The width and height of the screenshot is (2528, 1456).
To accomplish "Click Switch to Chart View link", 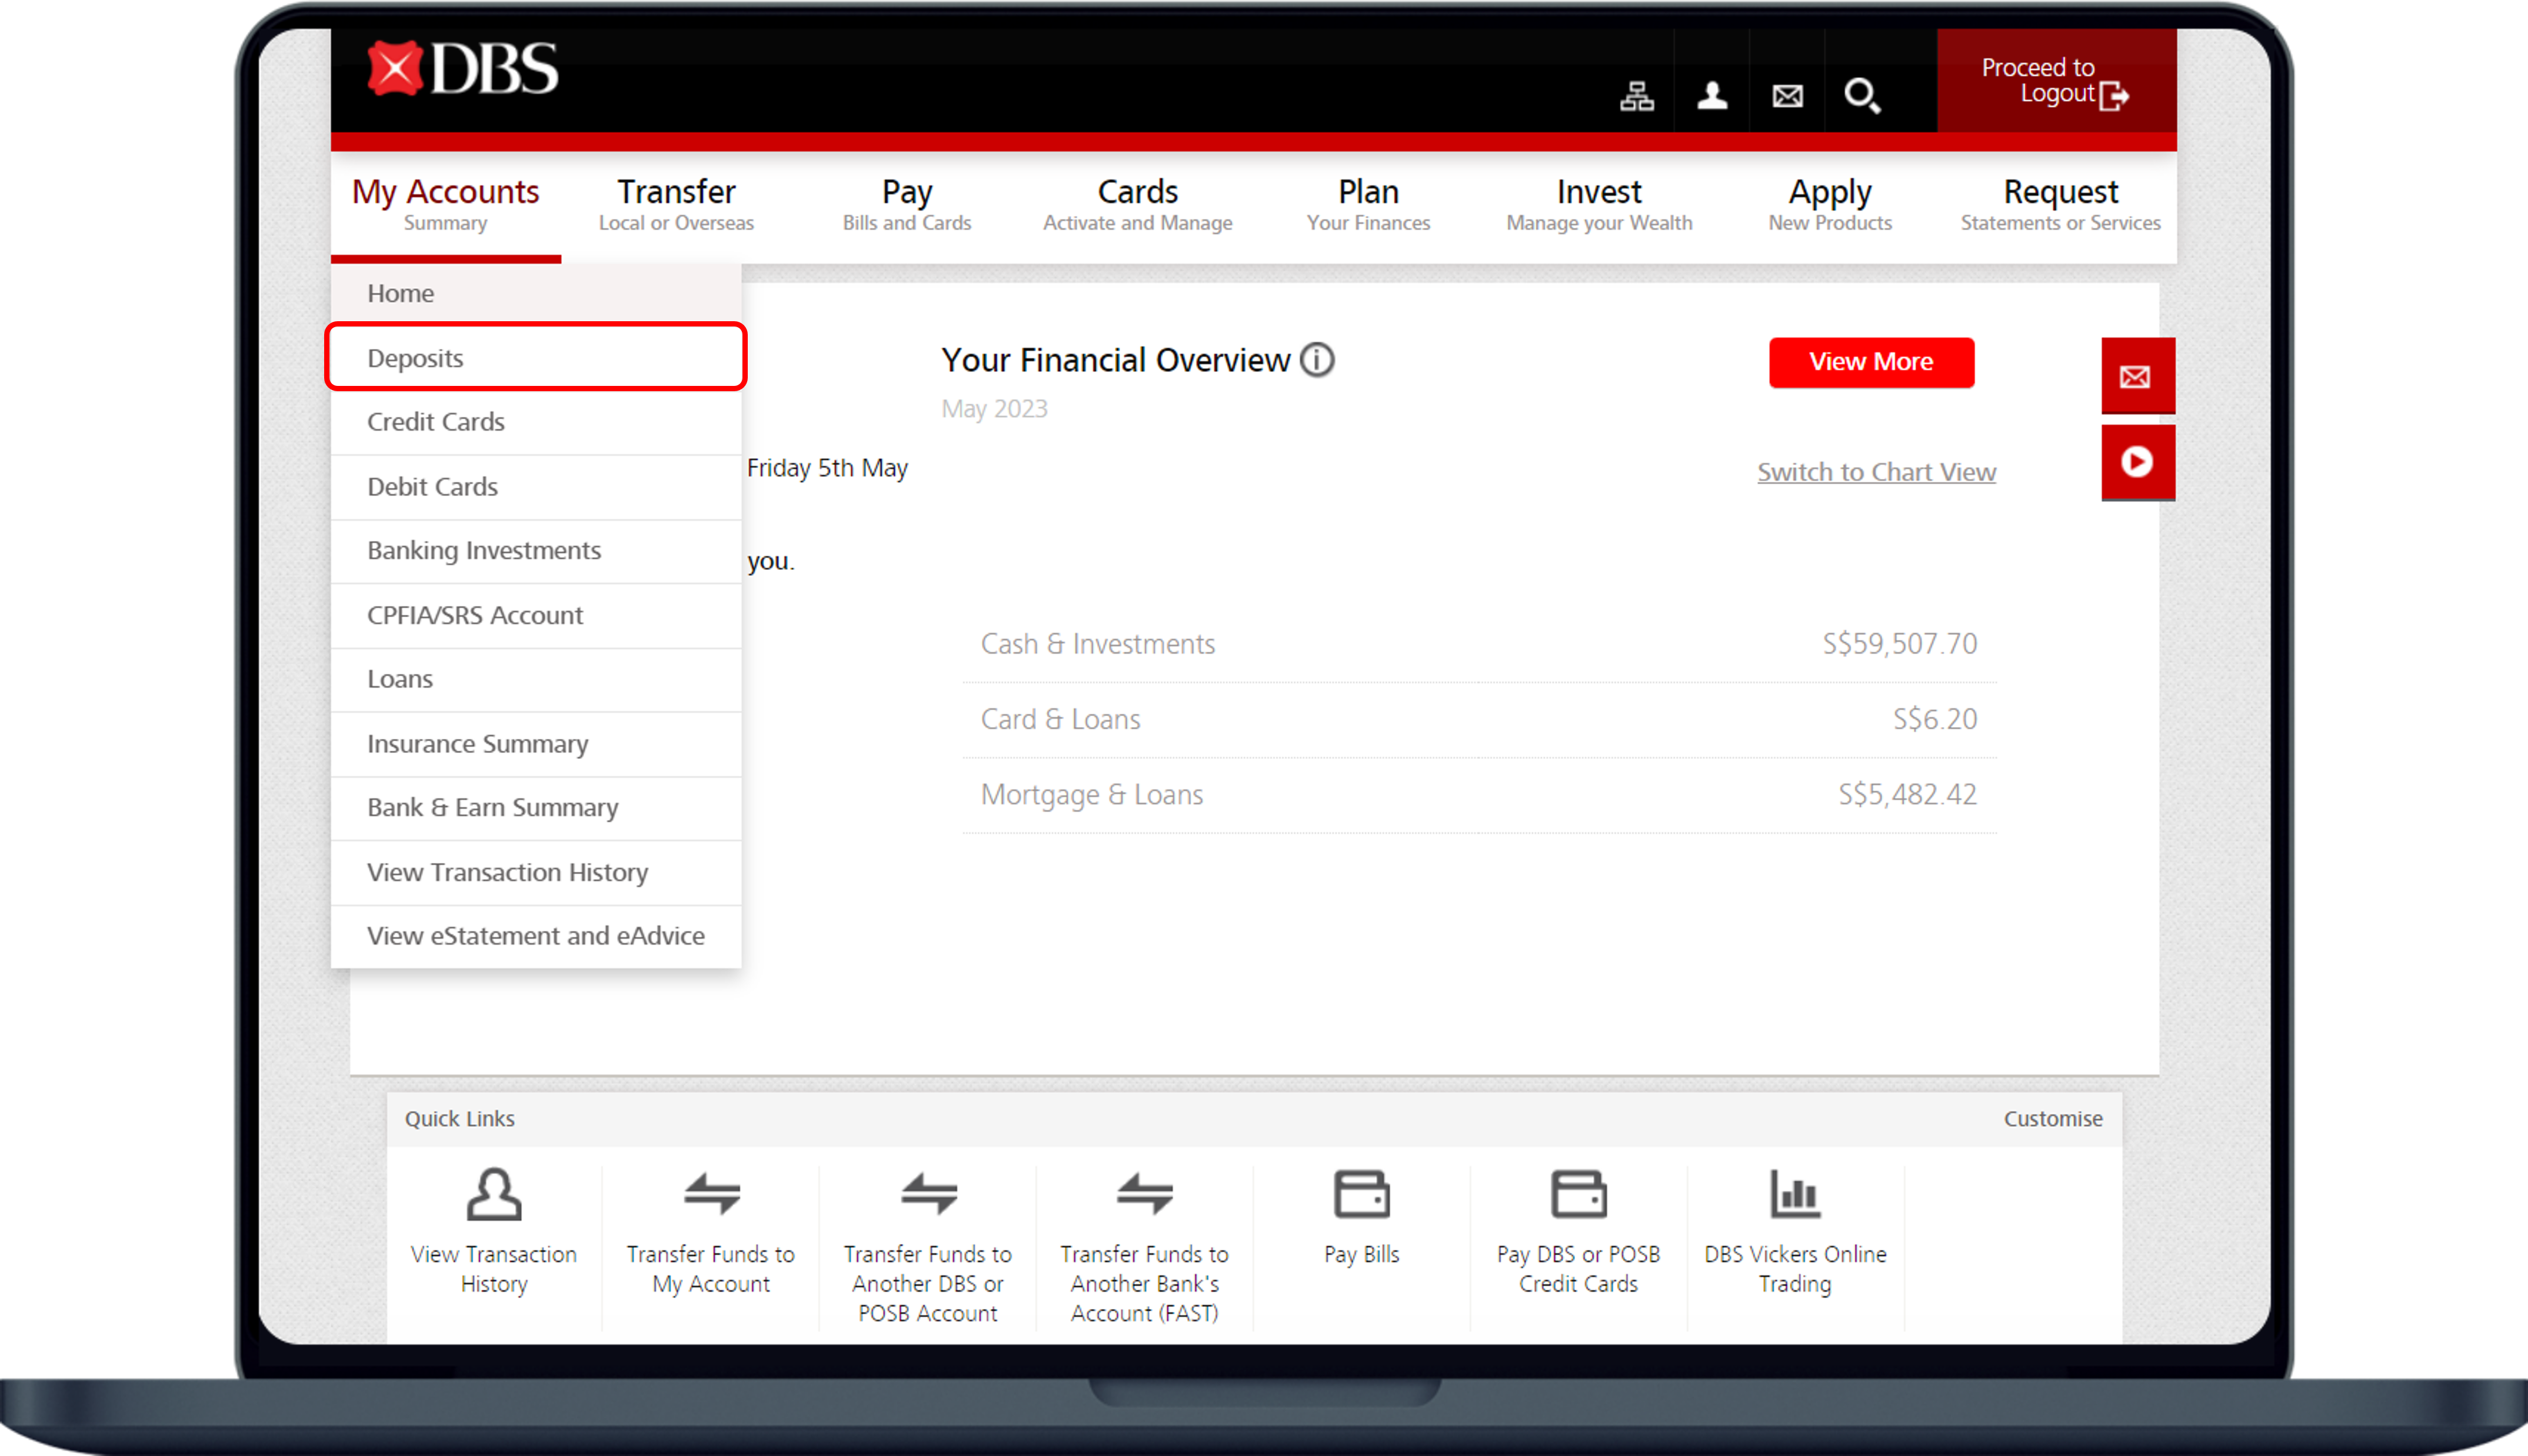I will [x=1876, y=472].
